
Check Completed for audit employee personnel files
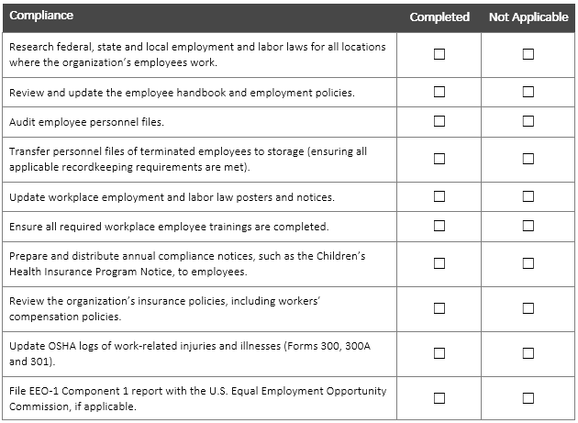439,121
